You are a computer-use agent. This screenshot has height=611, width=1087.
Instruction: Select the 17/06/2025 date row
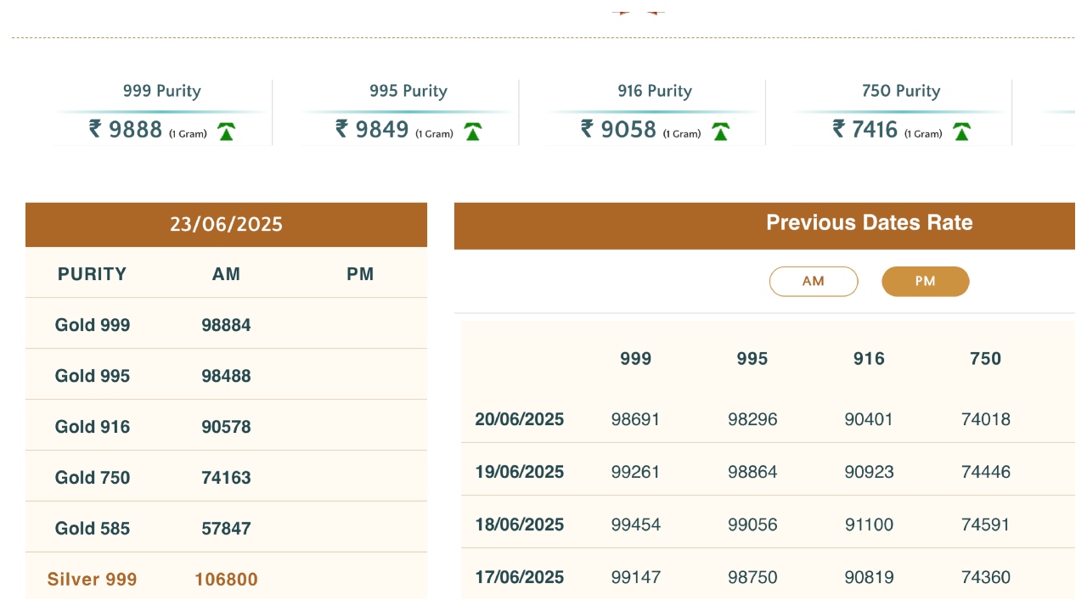(x=519, y=577)
